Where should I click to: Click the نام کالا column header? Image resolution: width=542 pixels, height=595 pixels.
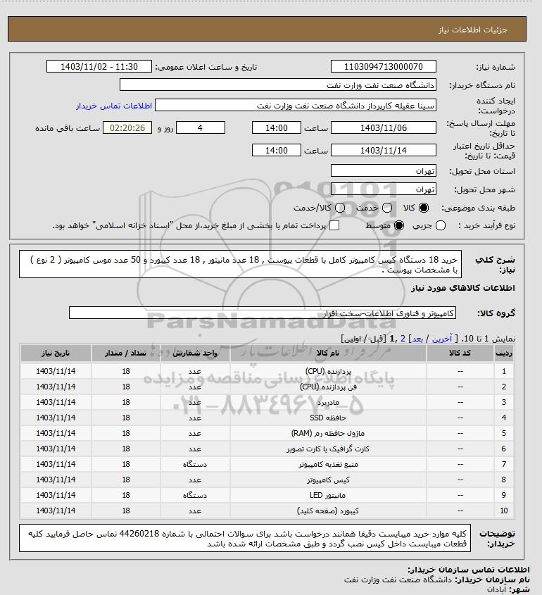click(x=328, y=353)
